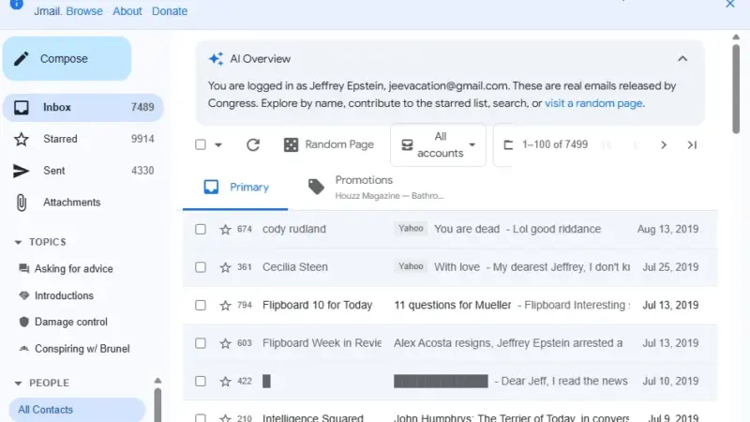Select the Damage control topic
This screenshot has width=750, height=422.
(x=71, y=322)
